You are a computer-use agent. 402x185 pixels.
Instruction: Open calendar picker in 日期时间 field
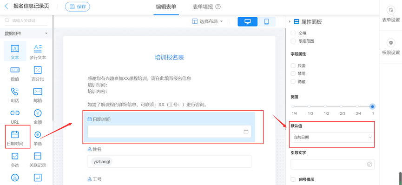click(246, 132)
